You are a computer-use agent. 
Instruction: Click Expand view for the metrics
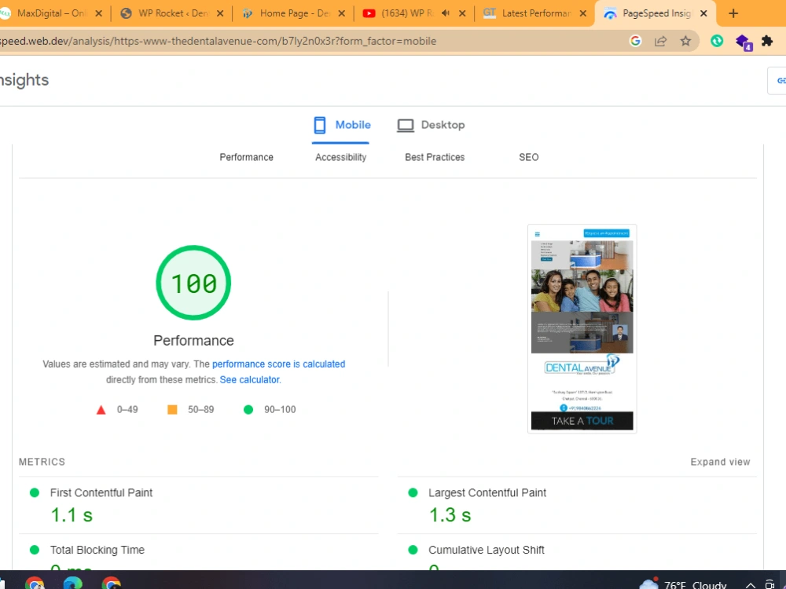click(720, 462)
